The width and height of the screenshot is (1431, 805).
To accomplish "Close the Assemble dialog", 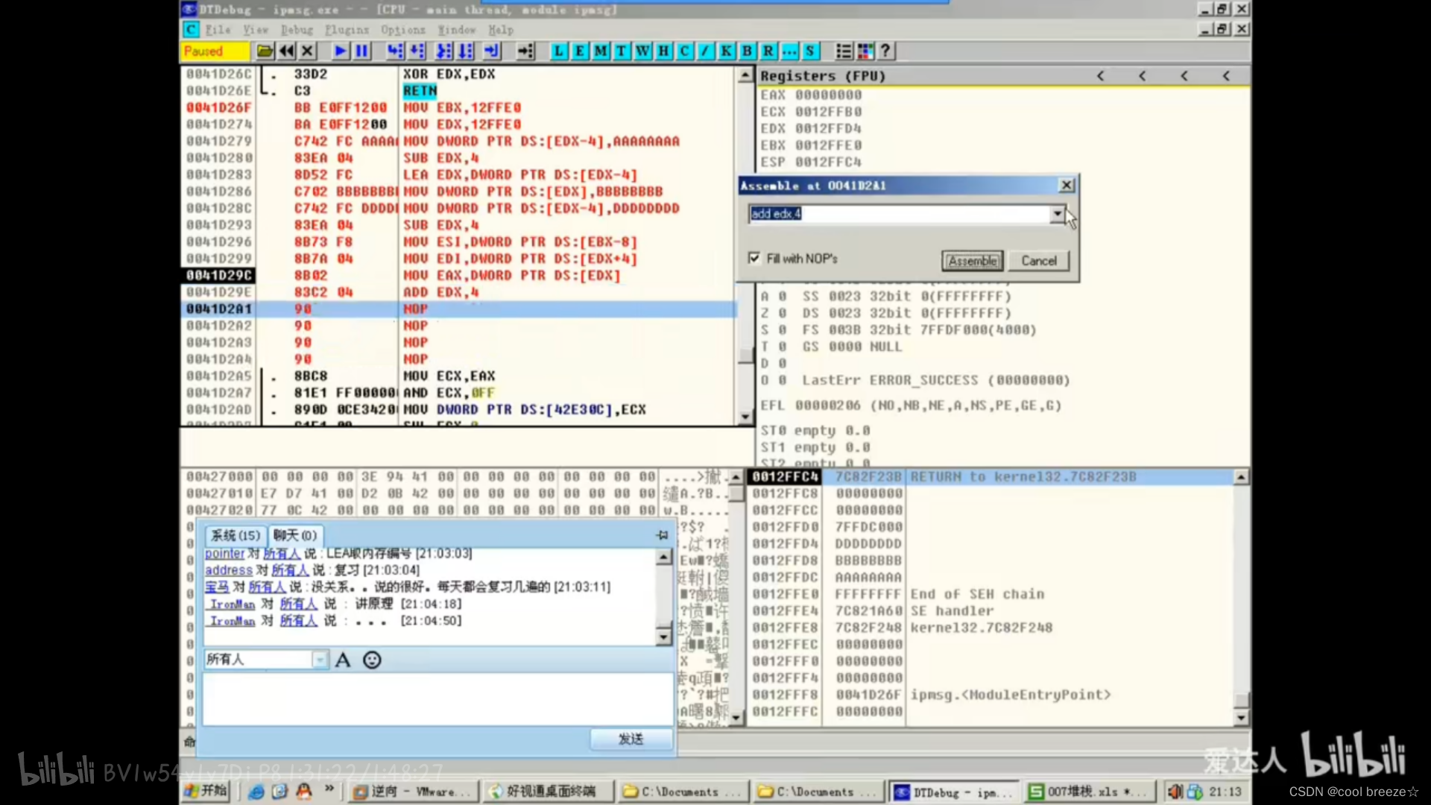I will [1067, 185].
